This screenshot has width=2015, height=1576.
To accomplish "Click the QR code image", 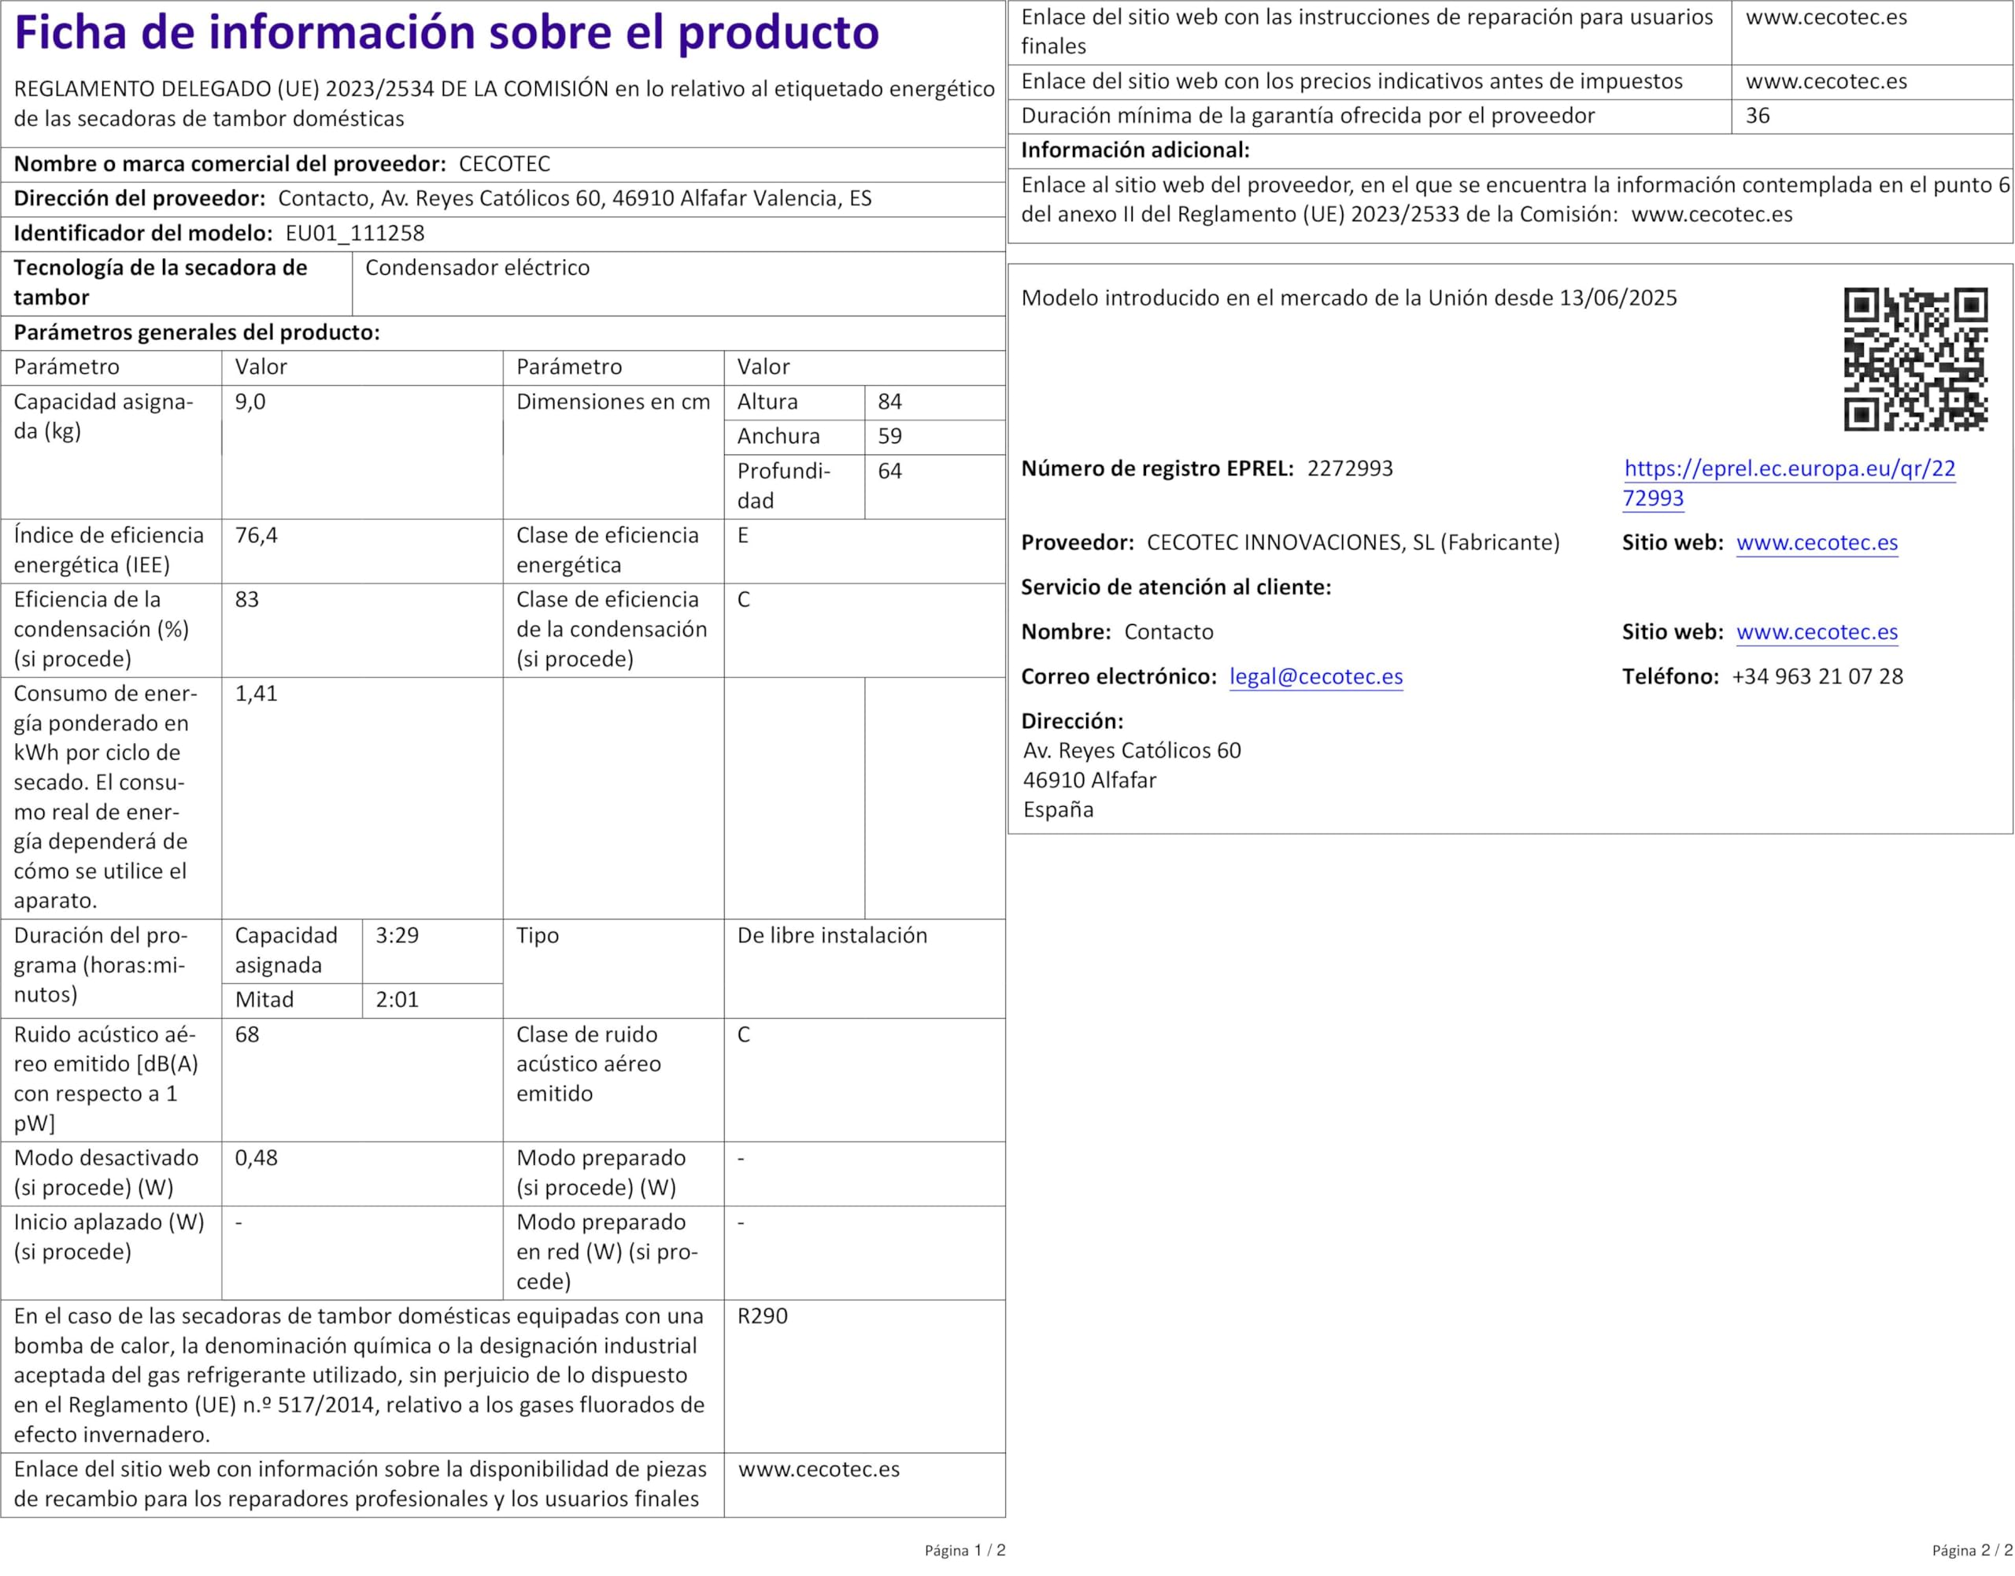I will pos(1915,359).
